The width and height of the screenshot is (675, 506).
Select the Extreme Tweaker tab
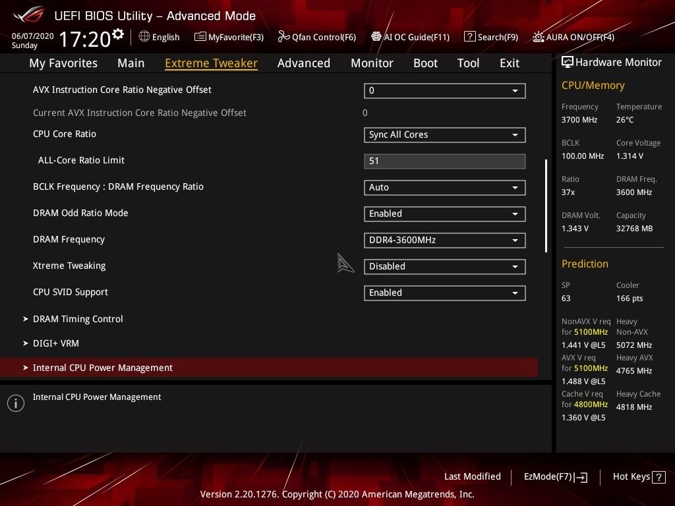(212, 63)
